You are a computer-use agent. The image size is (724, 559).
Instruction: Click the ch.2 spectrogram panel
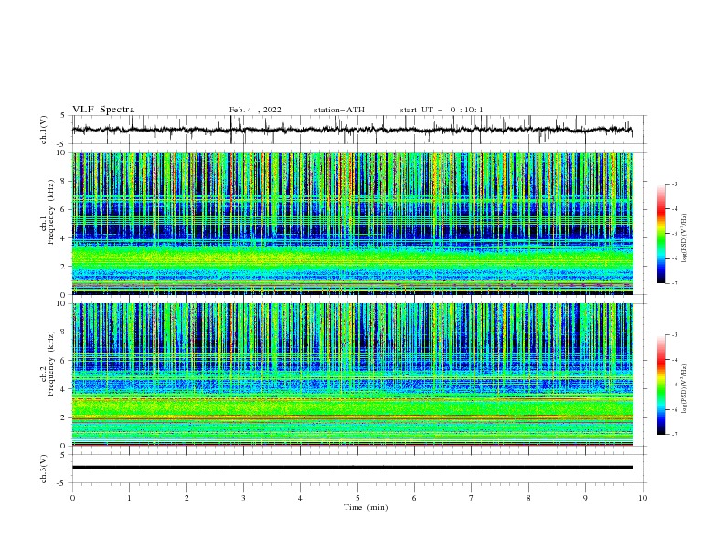pos(353,374)
